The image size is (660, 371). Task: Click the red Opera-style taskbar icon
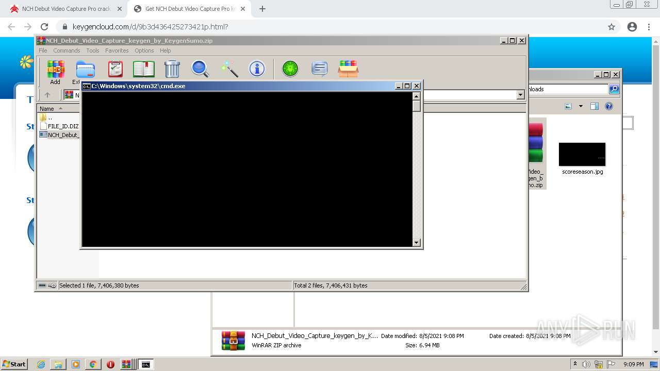[110, 364]
